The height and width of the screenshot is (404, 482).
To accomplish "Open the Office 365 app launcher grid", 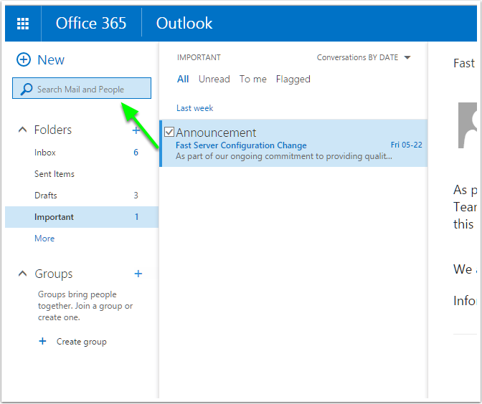I will [23, 24].
